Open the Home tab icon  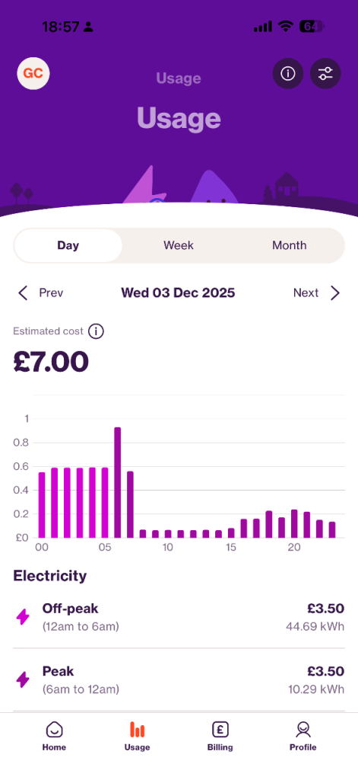pos(54,730)
